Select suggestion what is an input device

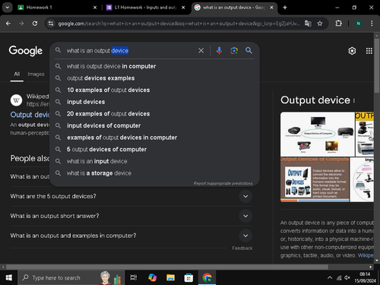tap(154, 161)
